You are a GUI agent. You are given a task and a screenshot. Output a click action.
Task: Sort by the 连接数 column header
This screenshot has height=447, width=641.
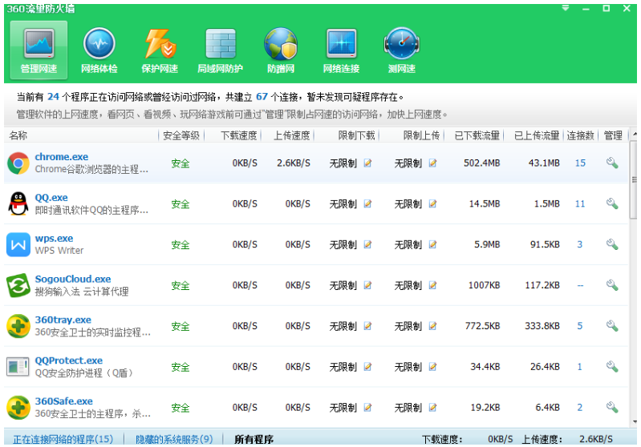pyautogui.click(x=580, y=135)
